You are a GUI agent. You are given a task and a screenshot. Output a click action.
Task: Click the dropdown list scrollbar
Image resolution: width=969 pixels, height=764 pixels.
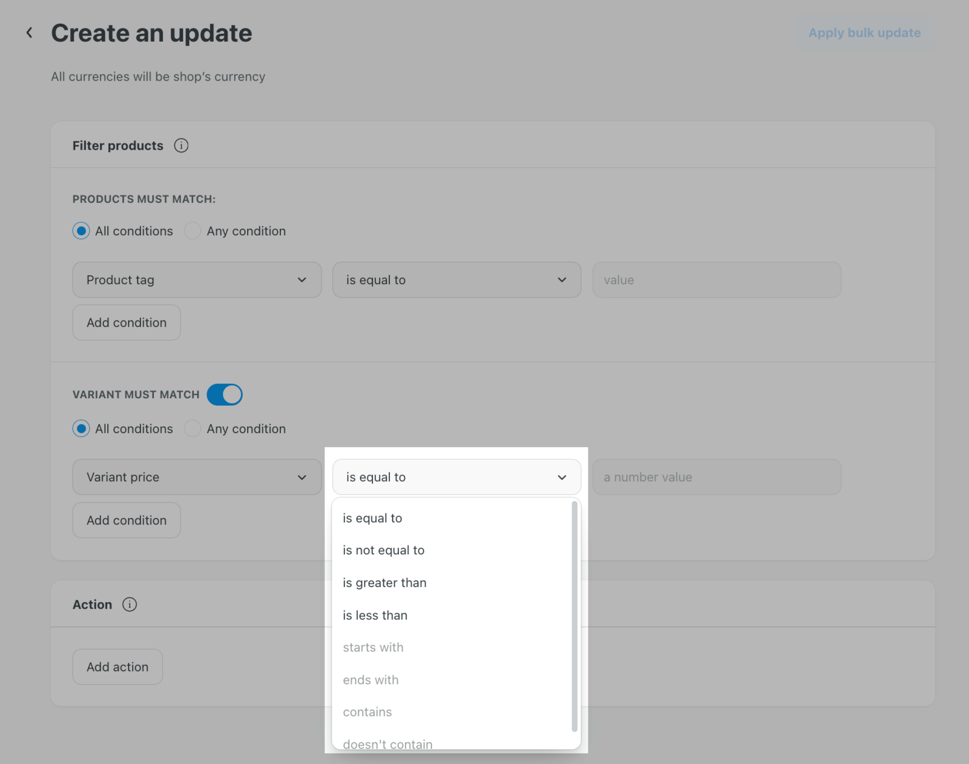[x=574, y=615]
